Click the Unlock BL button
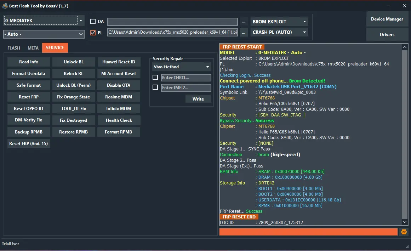The height and width of the screenshot is (251, 411). [x=74, y=62]
